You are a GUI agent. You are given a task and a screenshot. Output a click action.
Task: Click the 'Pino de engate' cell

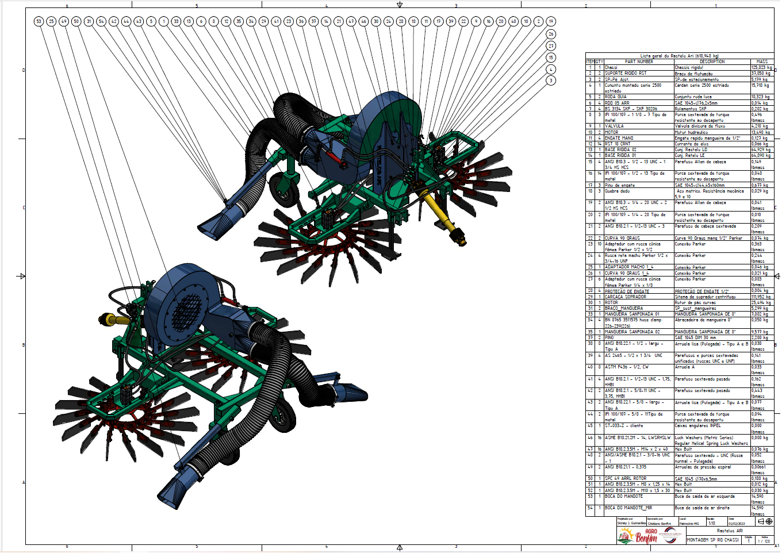[x=639, y=185]
